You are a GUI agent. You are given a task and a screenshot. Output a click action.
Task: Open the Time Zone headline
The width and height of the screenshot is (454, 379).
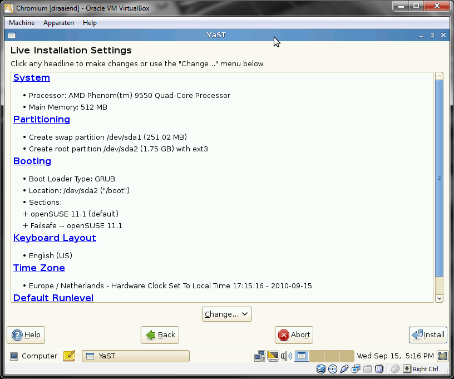pyautogui.click(x=39, y=268)
